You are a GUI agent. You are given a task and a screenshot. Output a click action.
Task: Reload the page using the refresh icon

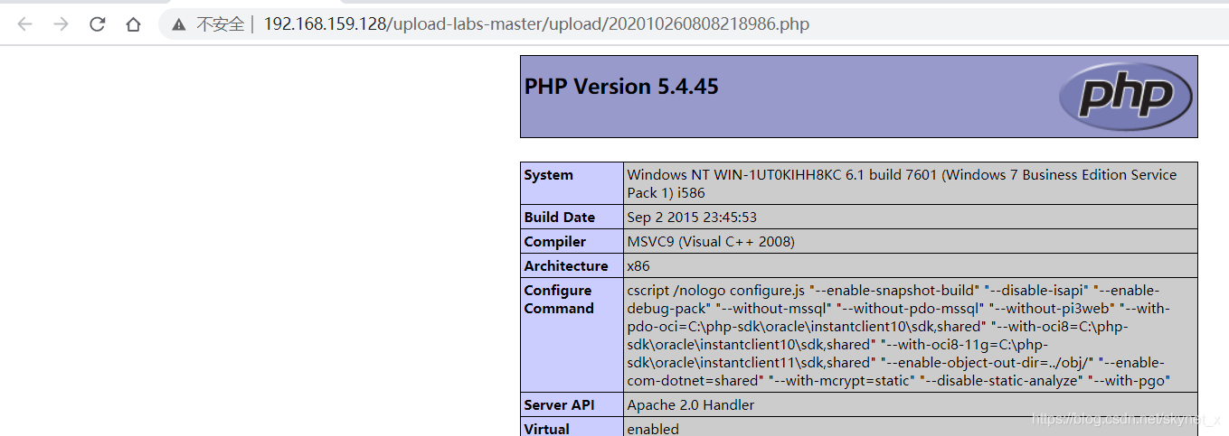tap(97, 24)
